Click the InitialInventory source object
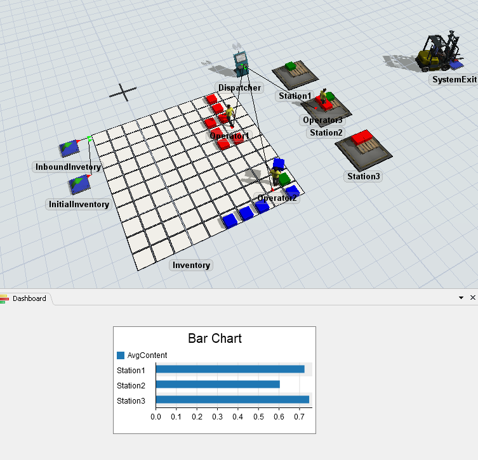Image resolution: width=478 pixels, height=460 pixels. pos(79,184)
